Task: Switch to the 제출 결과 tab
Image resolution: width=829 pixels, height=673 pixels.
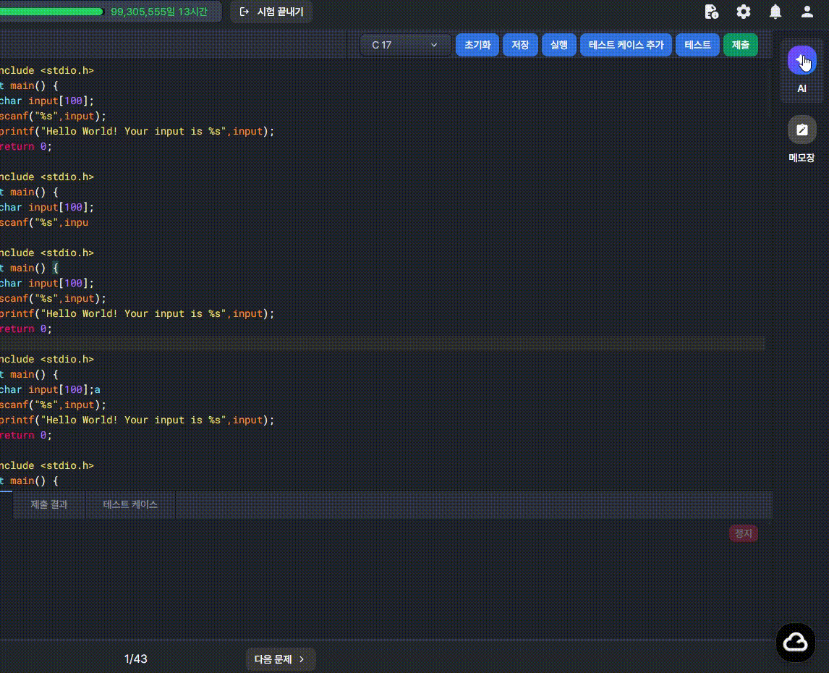Action: (x=49, y=504)
